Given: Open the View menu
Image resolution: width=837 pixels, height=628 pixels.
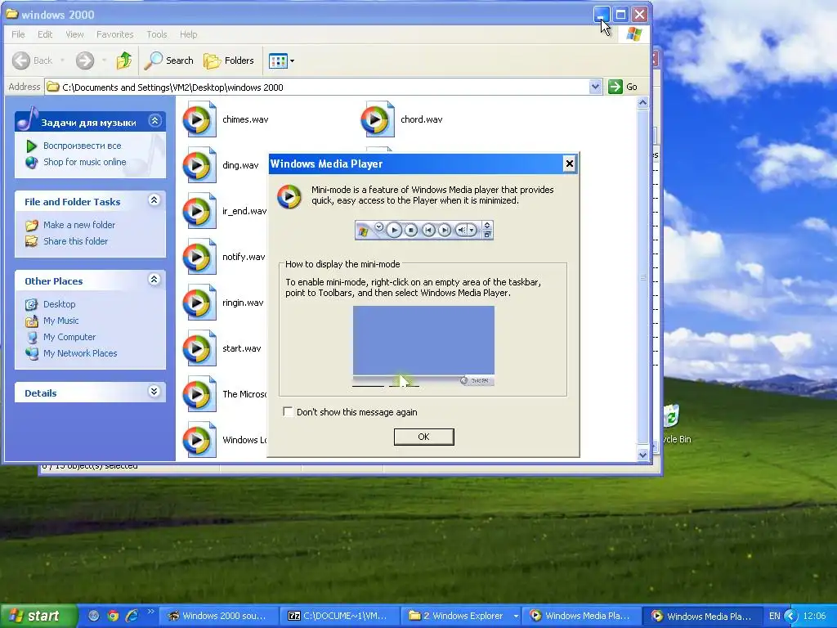Looking at the screenshot, I should tap(74, 34).
